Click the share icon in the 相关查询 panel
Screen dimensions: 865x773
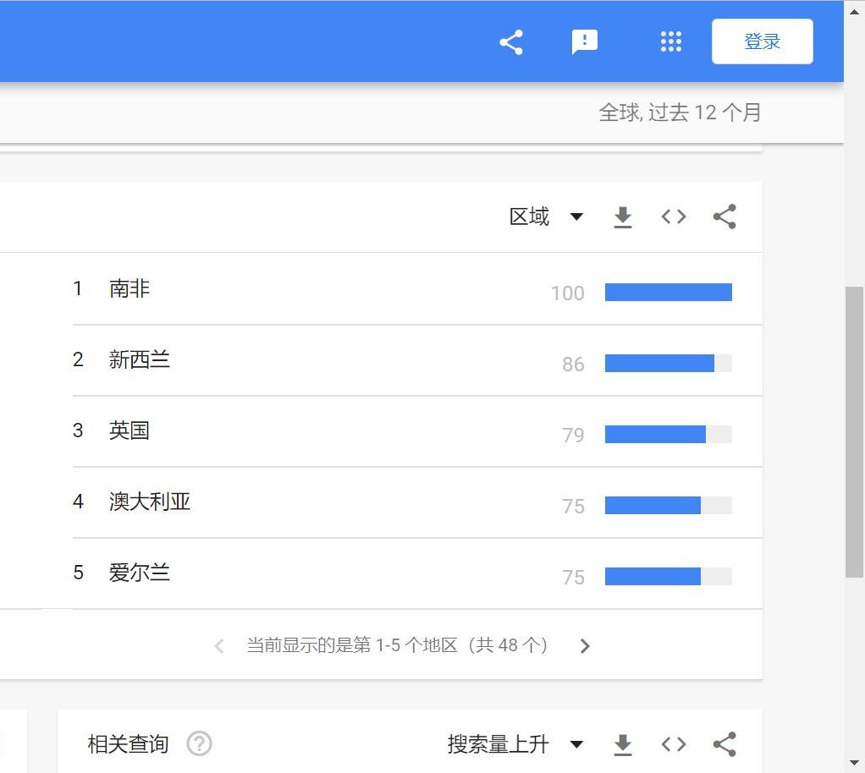724,744
